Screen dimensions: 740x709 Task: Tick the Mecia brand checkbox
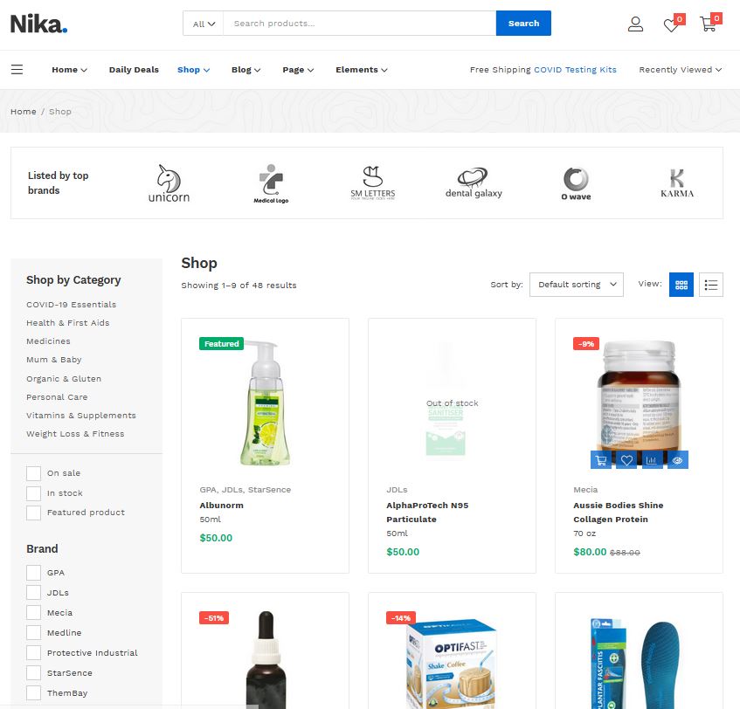33,612
